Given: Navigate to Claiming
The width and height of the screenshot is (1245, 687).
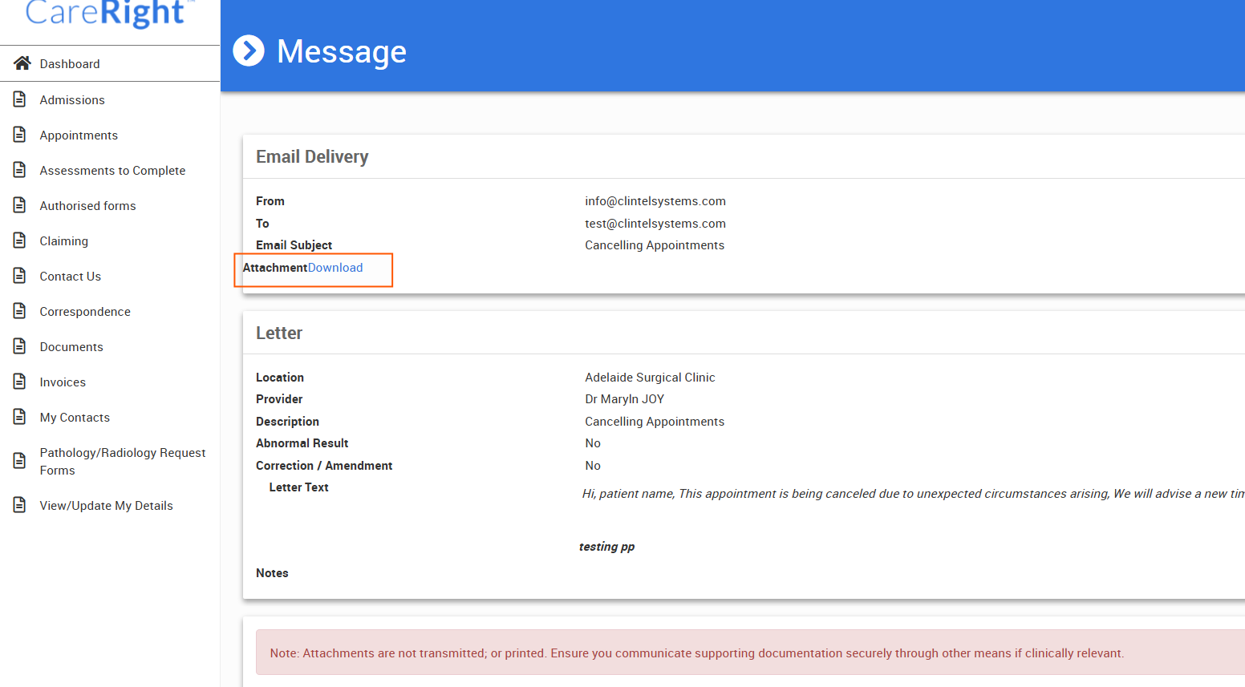Looking at the screenshot, I should (x=64, y=241).
